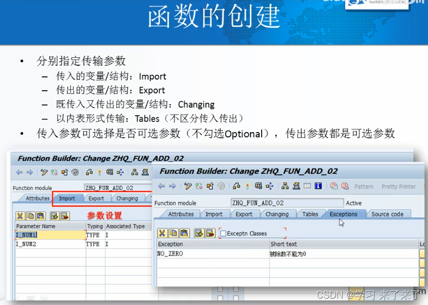Viewport: 428px width, 305px height.
Task: Enable the Exceptn Classes checkbox
Action: (223, 233)
